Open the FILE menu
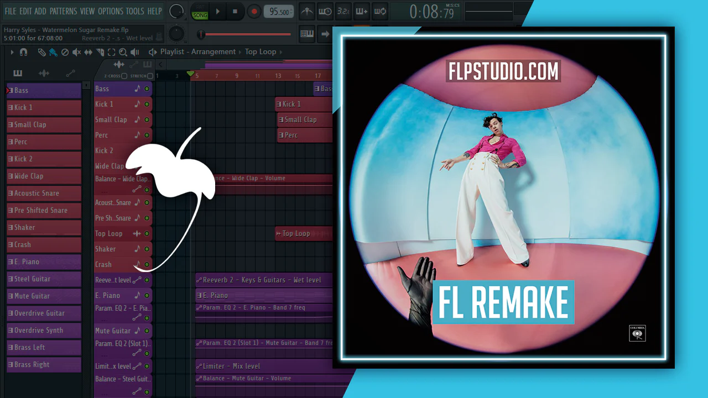Viewport: 708px width, 398px height. [10, 11]
